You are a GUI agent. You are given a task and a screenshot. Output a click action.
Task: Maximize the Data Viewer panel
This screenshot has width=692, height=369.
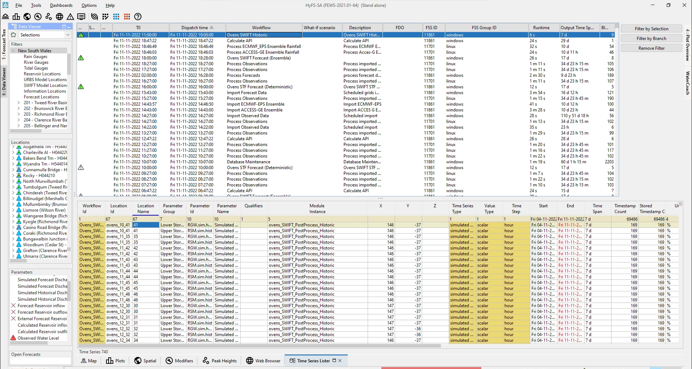point(64,27)
